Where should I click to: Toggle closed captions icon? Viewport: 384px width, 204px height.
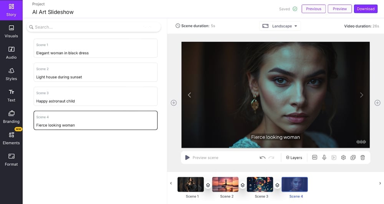pos(315,157)
